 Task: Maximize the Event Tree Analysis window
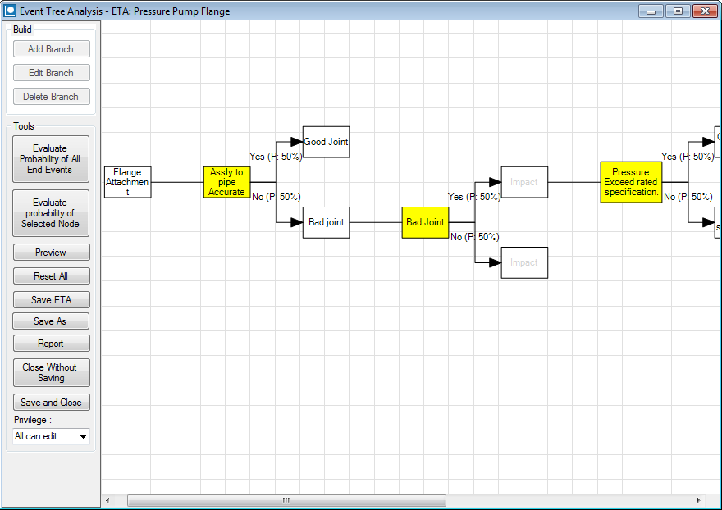coord(678,11)
